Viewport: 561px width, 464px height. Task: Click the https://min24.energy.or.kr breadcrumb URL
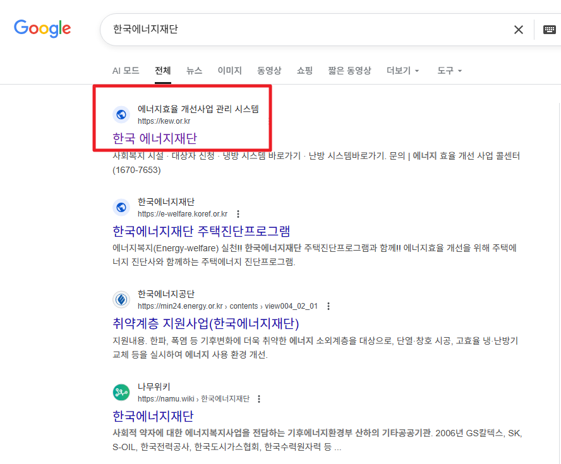pos(227,306)
